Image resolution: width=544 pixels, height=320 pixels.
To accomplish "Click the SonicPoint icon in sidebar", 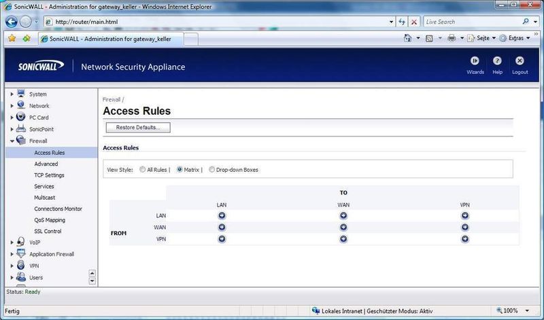I will 21,128.
